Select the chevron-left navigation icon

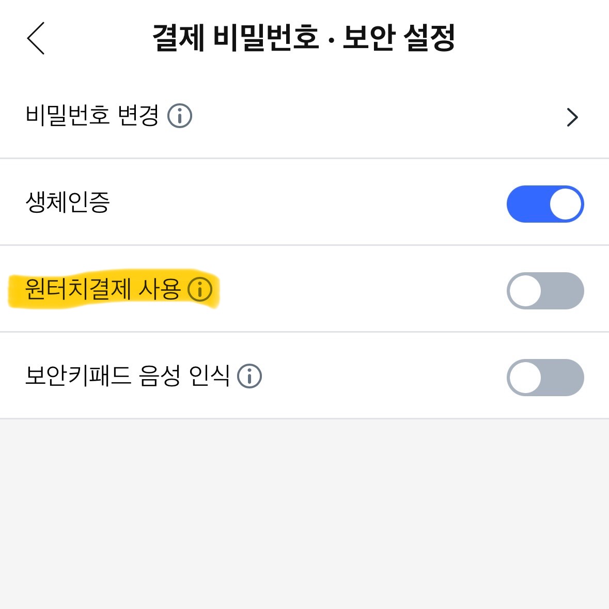(35, 38)
